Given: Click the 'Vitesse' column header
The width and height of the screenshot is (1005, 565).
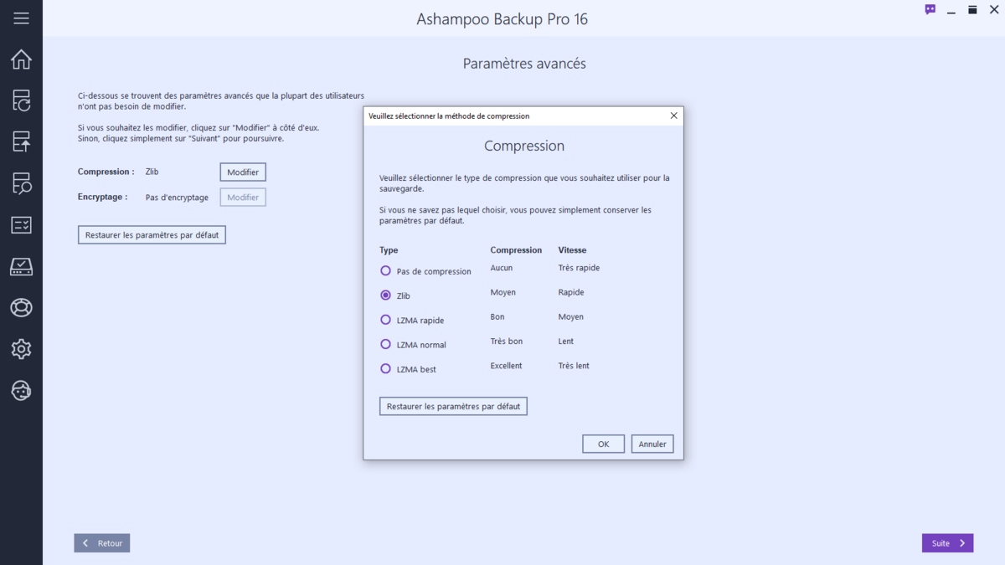Looking at the screenshot, I should pos(572,250).
